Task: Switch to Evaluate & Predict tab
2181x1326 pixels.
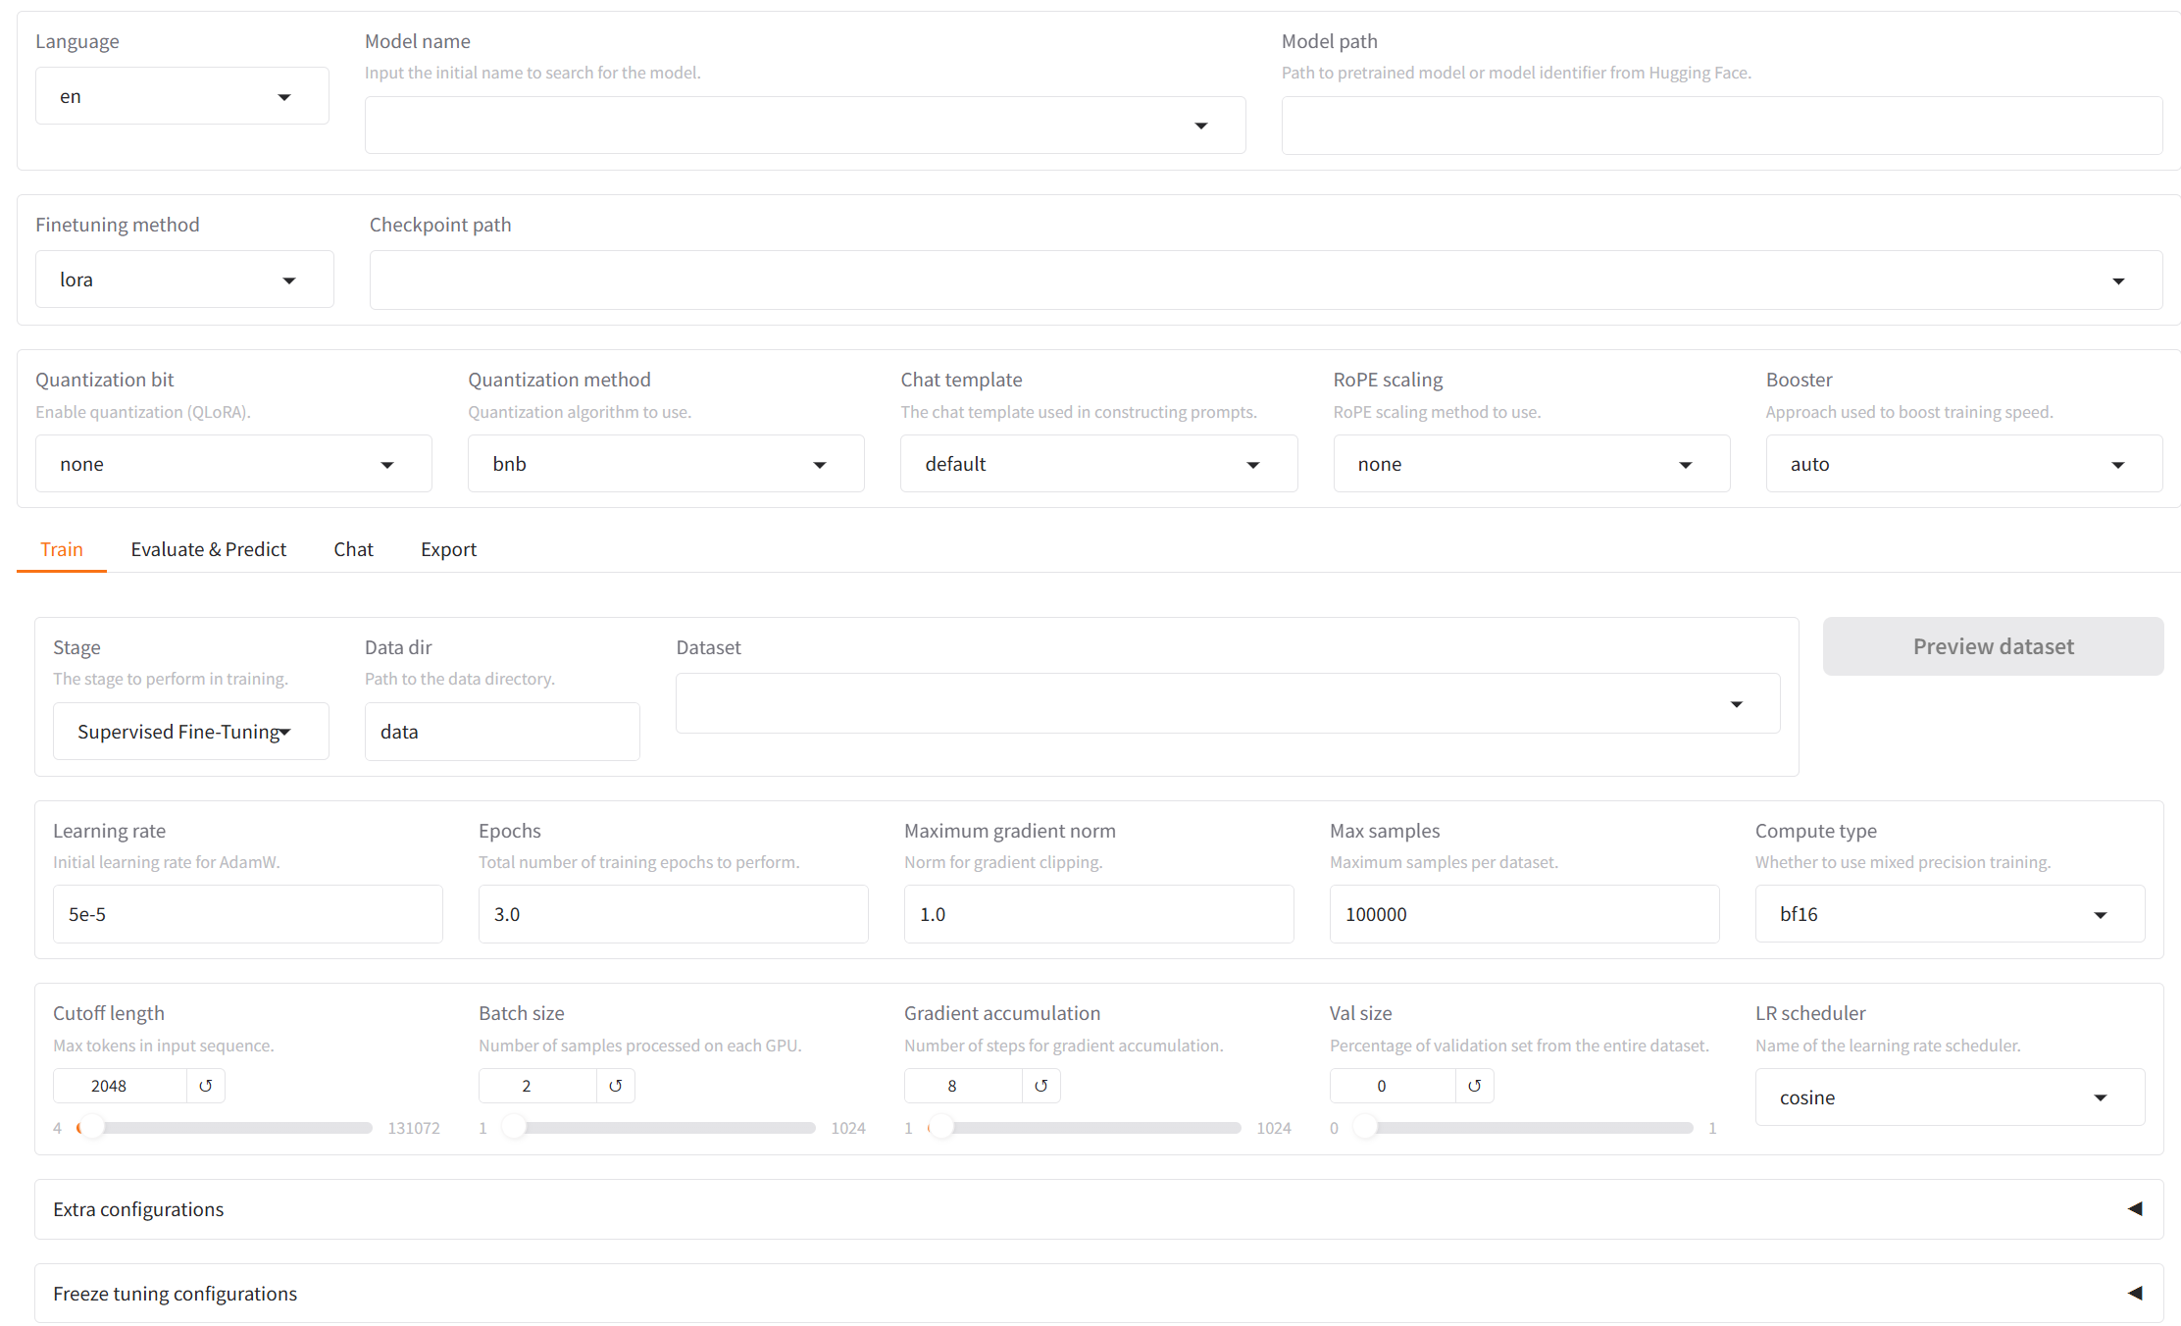Action: click(x=208, y=549)
